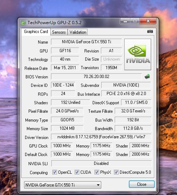Click the Name field showing GTX 550 Ti

[x=86, y=42]
